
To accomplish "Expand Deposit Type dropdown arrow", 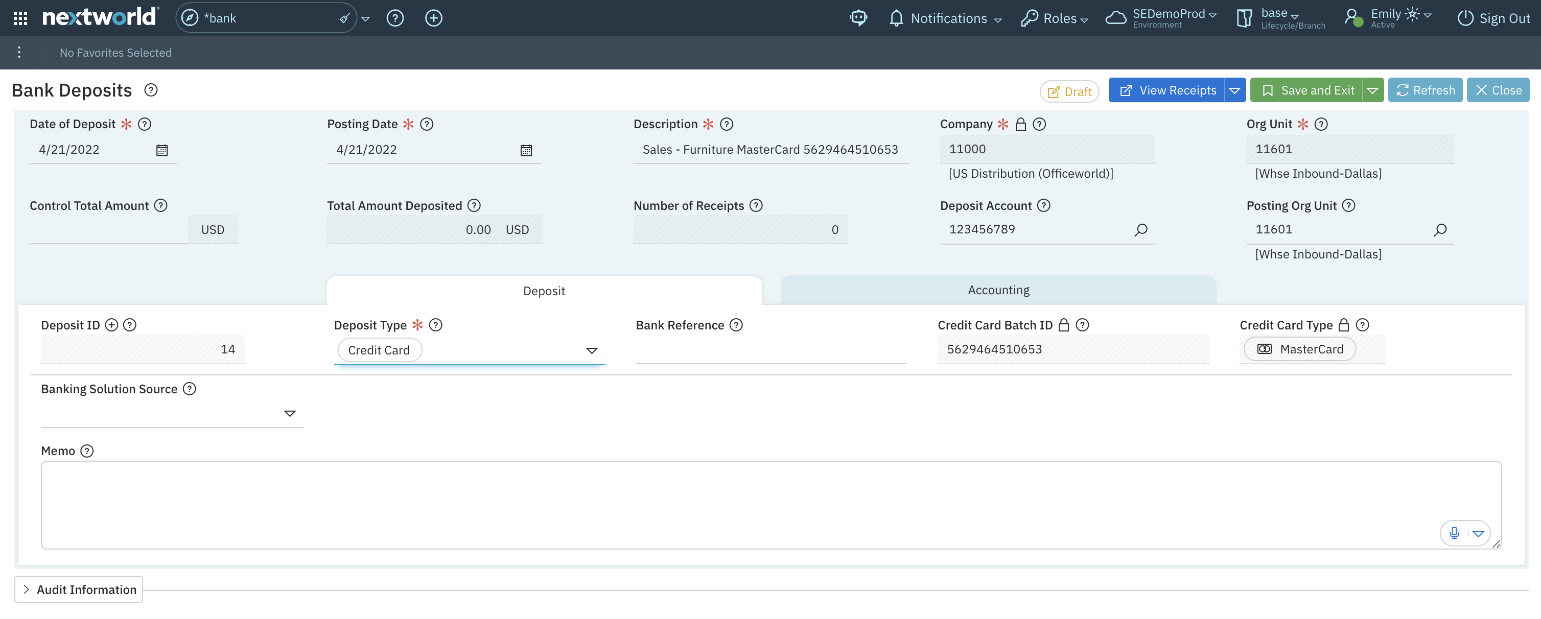I will [591, 350].
